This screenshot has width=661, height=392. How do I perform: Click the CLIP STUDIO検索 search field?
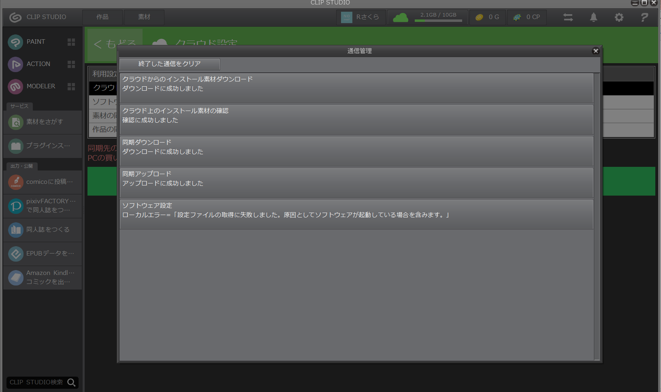coord(43,382)
